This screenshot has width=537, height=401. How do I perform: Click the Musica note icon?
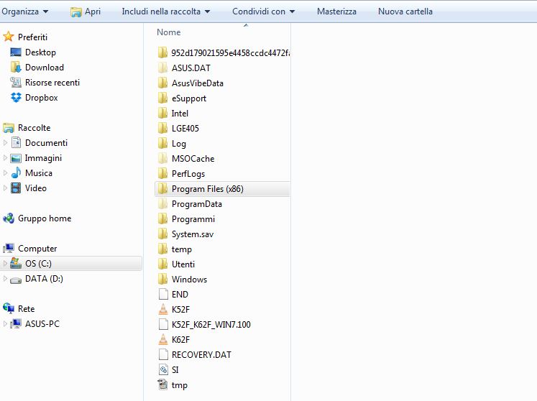point(16,173)
